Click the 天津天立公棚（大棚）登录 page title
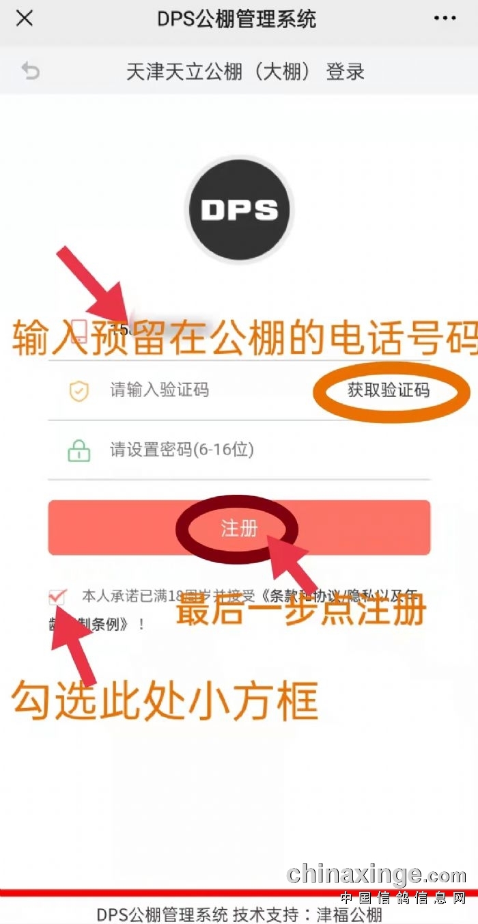Screen dimensions: 478x924 click(x=246, y=72)
